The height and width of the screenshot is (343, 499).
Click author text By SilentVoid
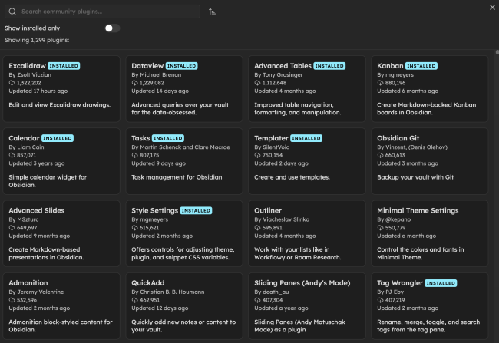coord(273,147)
